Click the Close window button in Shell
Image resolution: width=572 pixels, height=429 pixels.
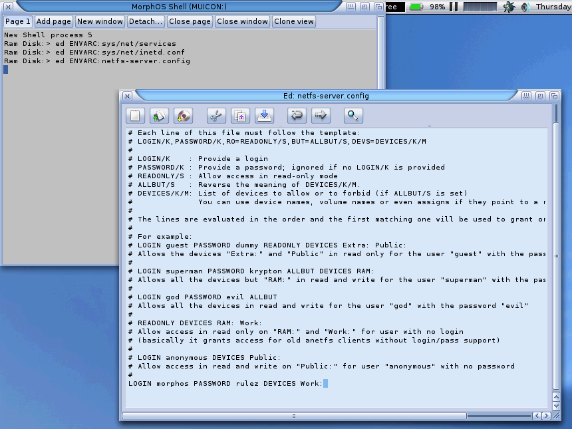(x=243, y=21)
